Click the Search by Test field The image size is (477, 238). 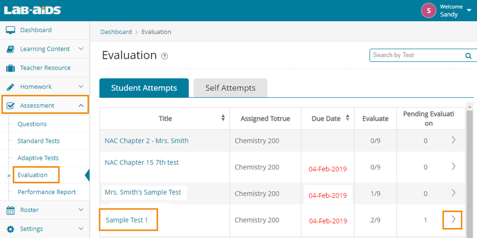click(416, 55)
